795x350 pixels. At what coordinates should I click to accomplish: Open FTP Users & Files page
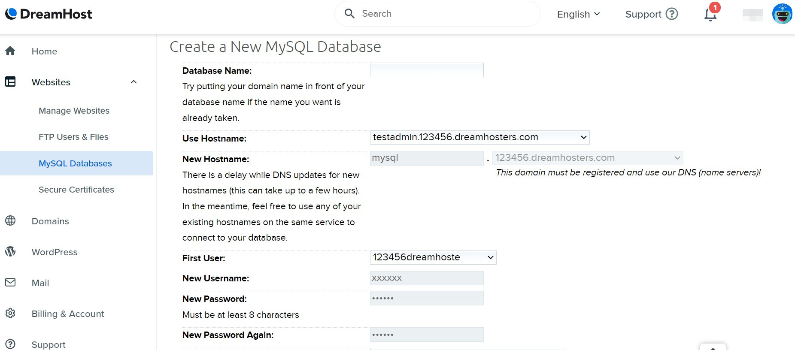click(73, 137)
